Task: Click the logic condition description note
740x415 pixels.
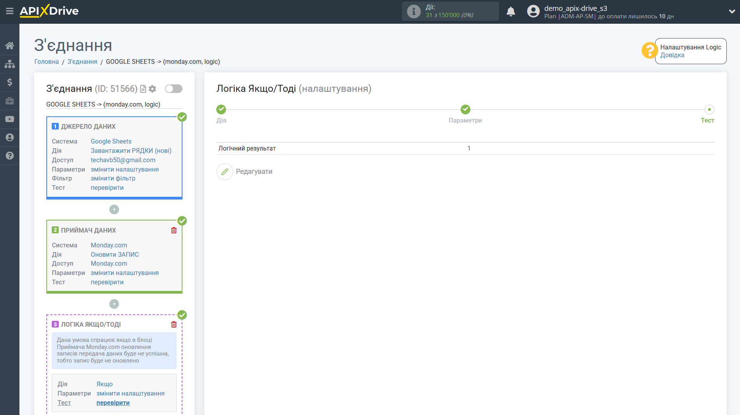Action: pos(114,350)
